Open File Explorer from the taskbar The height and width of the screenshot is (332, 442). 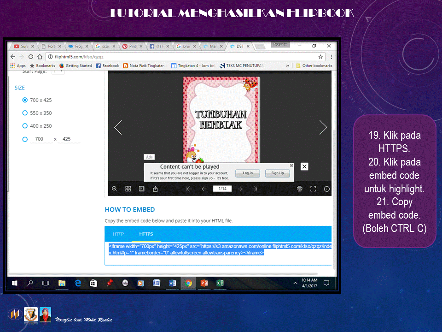tap(62, 283)
